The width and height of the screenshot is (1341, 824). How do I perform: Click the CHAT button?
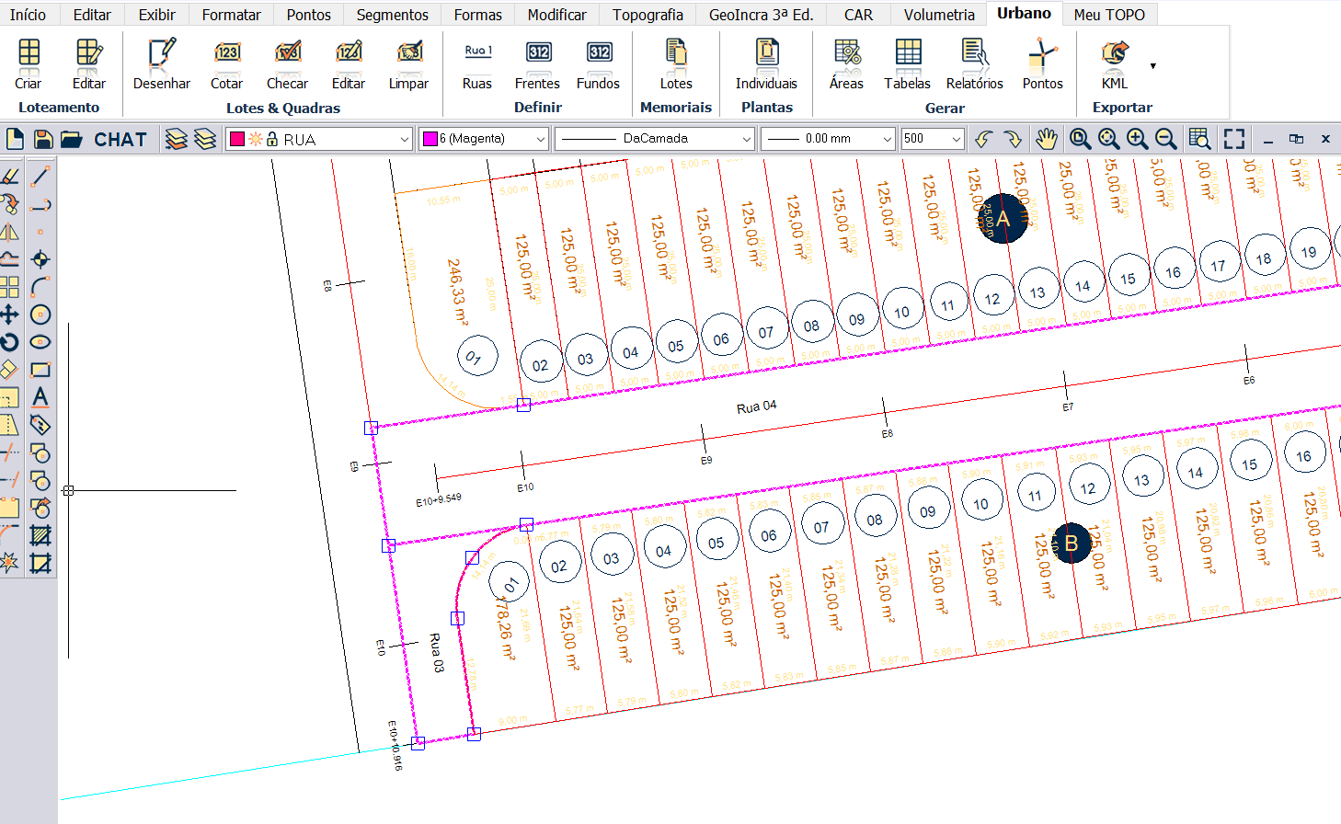pos(120,139)
